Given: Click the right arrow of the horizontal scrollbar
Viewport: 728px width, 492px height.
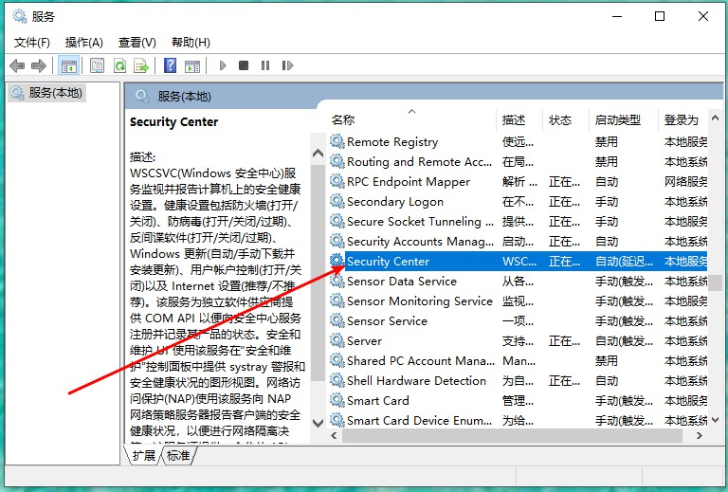Looking at the screenshot, I should click(700, 435).
